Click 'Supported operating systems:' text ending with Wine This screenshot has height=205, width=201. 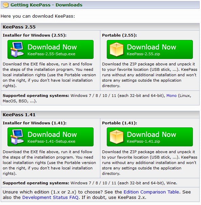(x=36, y=183)
